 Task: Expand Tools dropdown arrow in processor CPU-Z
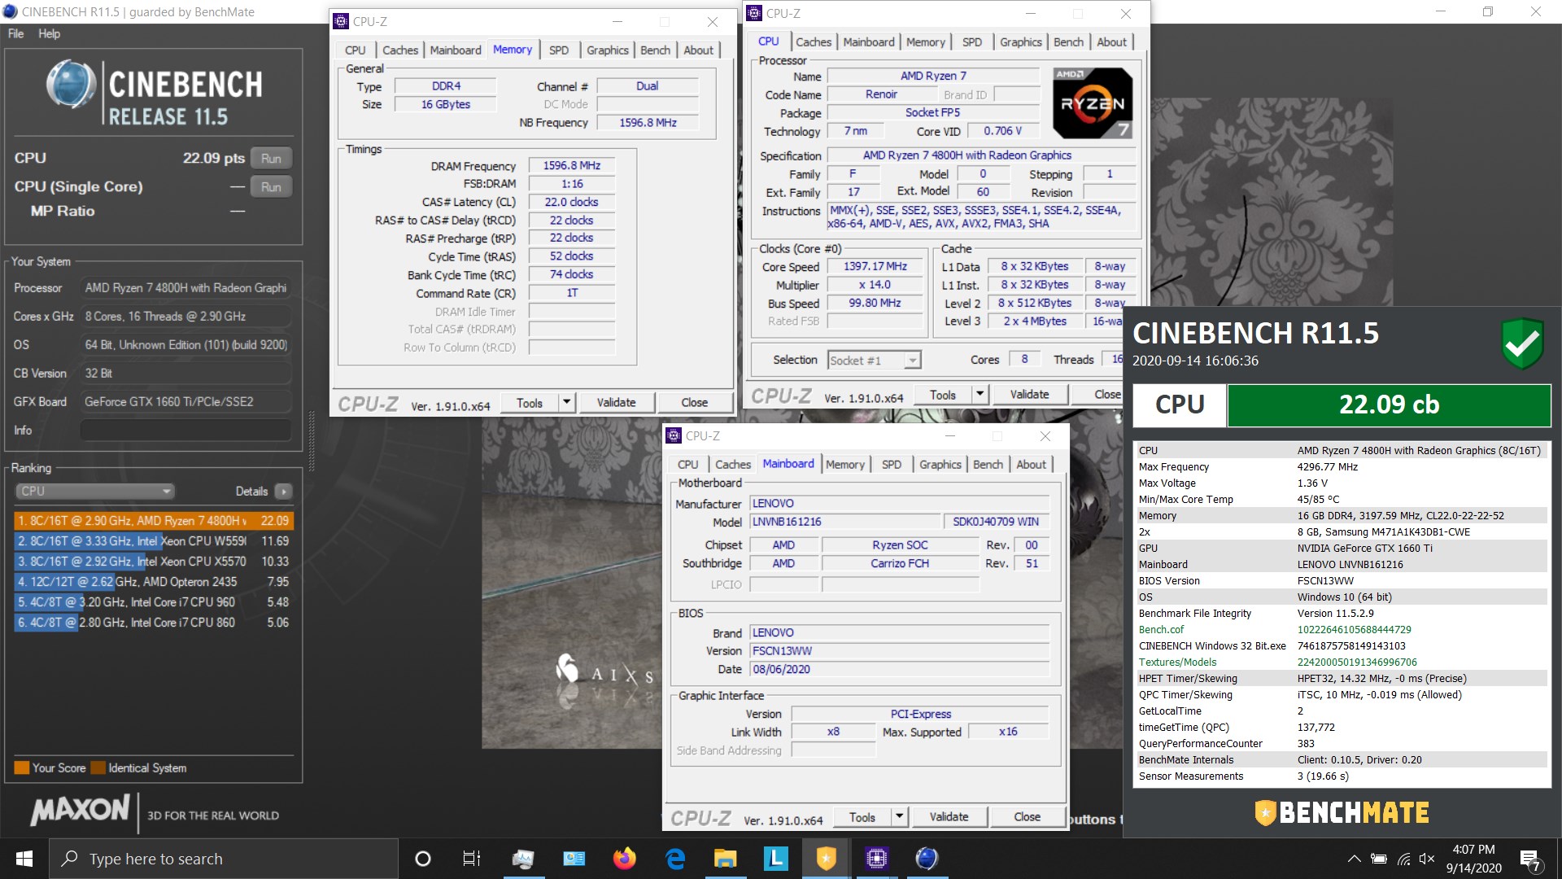point(980,394)
